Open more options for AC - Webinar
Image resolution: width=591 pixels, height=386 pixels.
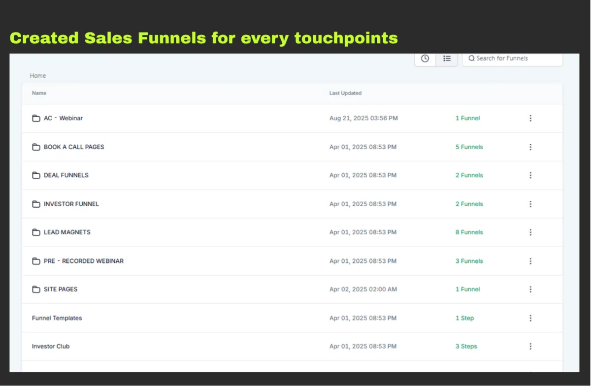click(x=530, y=118)
